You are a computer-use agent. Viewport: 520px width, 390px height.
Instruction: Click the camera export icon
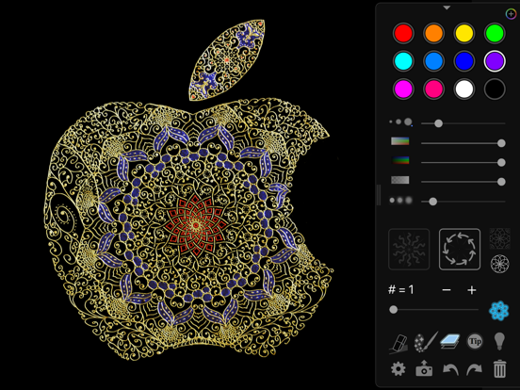(424, 368)
